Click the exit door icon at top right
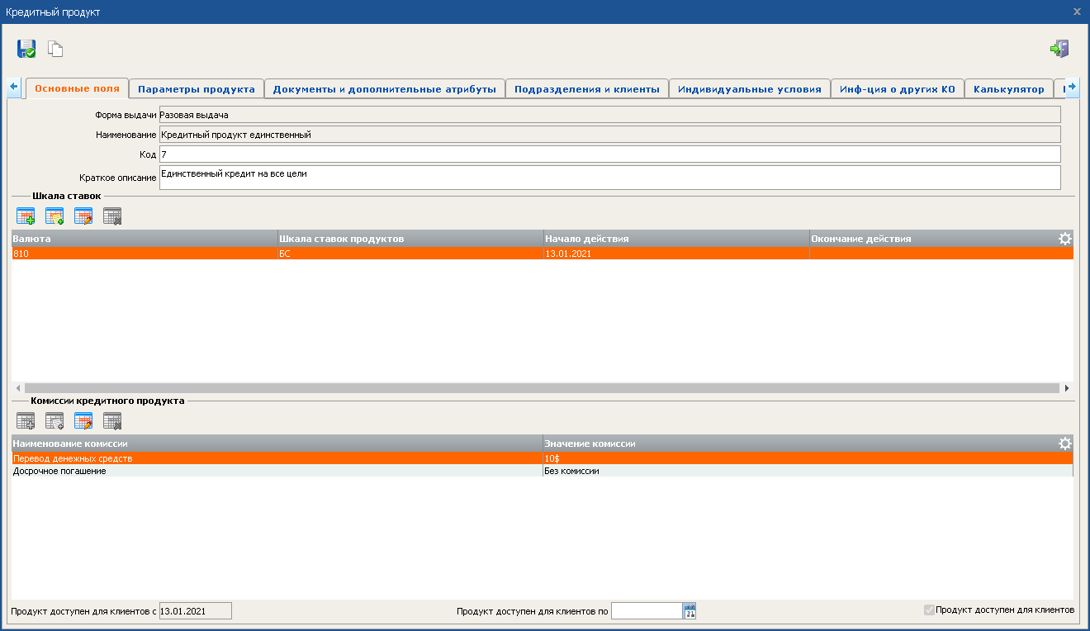The image size is (1090, 631). pyautogui.click(x=1059, y=49)
